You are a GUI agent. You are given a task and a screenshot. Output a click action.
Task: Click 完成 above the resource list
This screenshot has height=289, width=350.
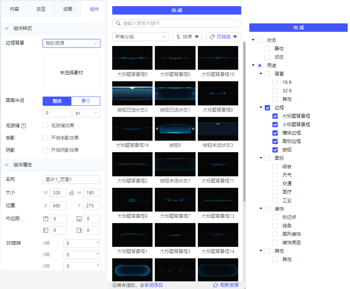[177, 10]
